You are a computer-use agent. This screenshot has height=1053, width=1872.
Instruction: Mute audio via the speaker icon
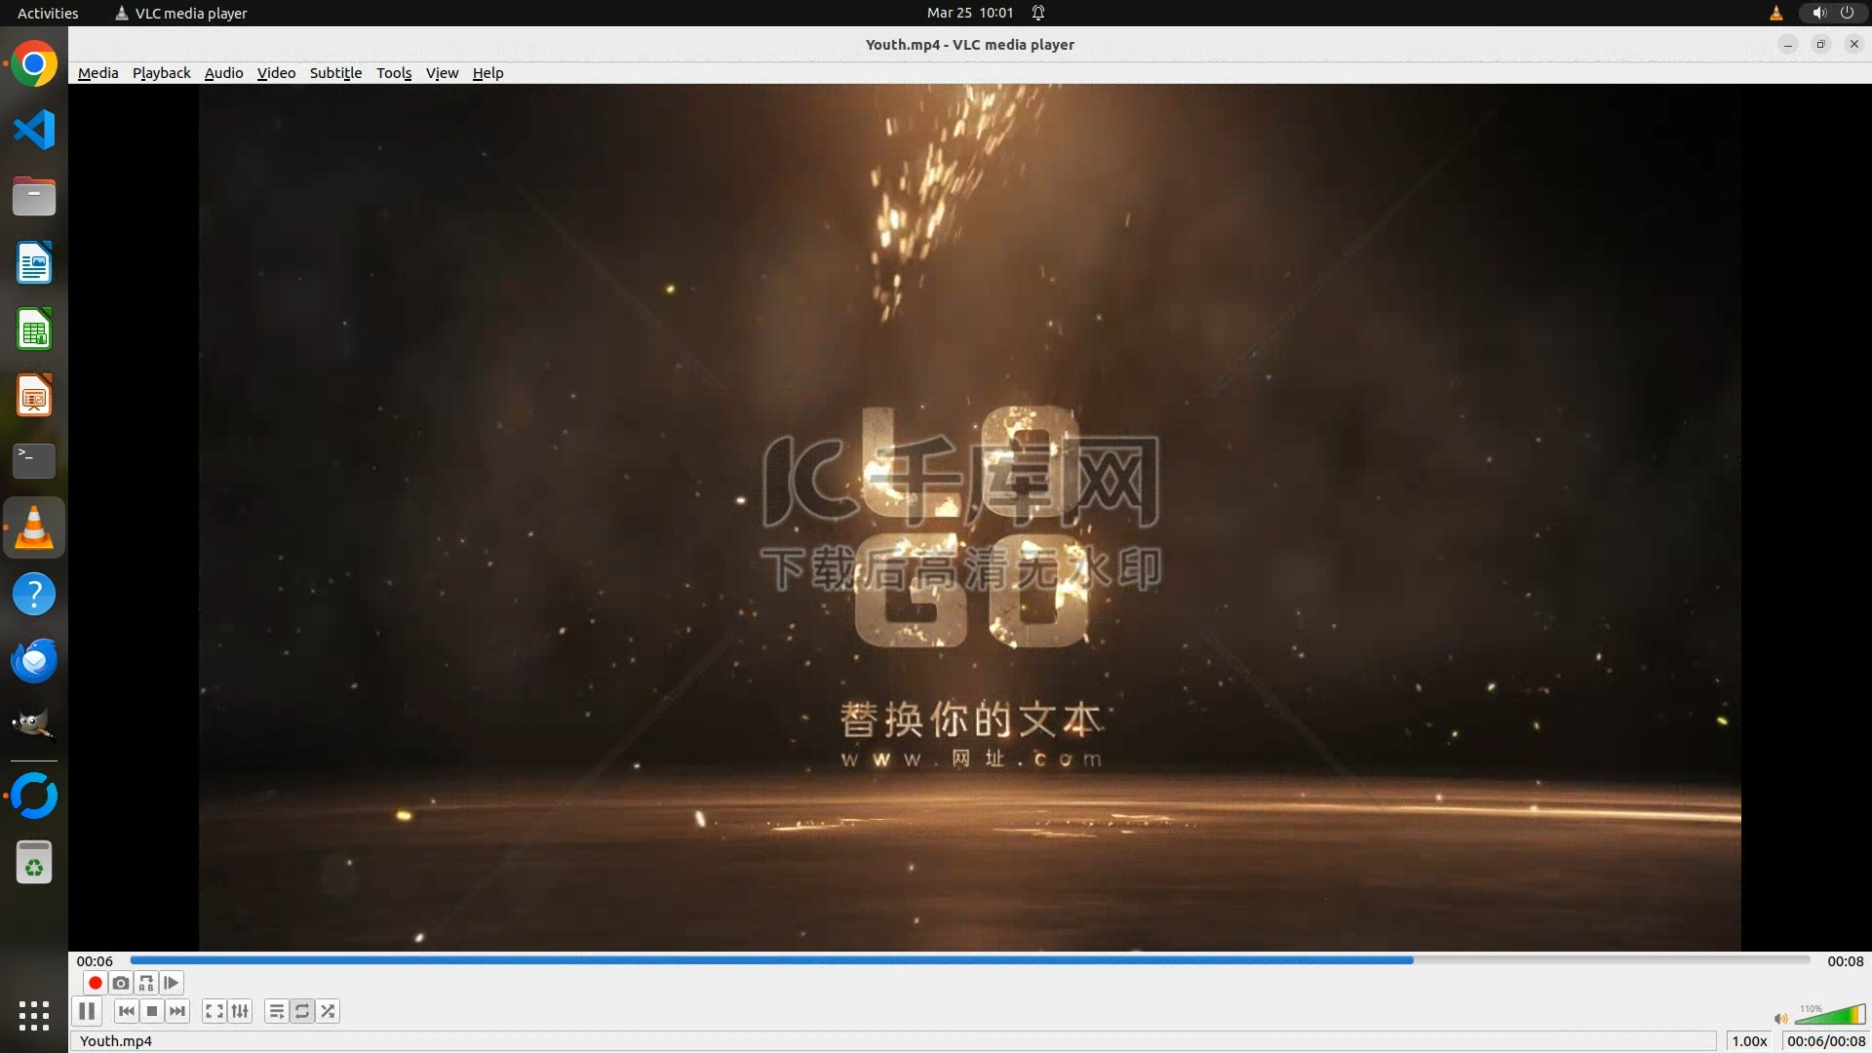pos(1780,1019)
